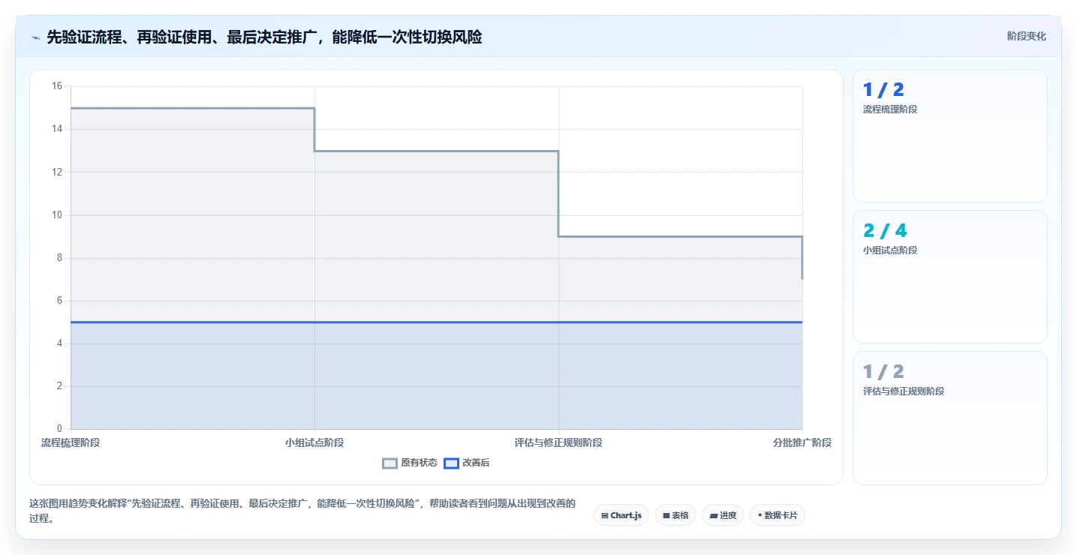The width and height of the screenshot is (1077, 555).
Task: Toggle the 改善后 legend entry
Action: [467, 463]
